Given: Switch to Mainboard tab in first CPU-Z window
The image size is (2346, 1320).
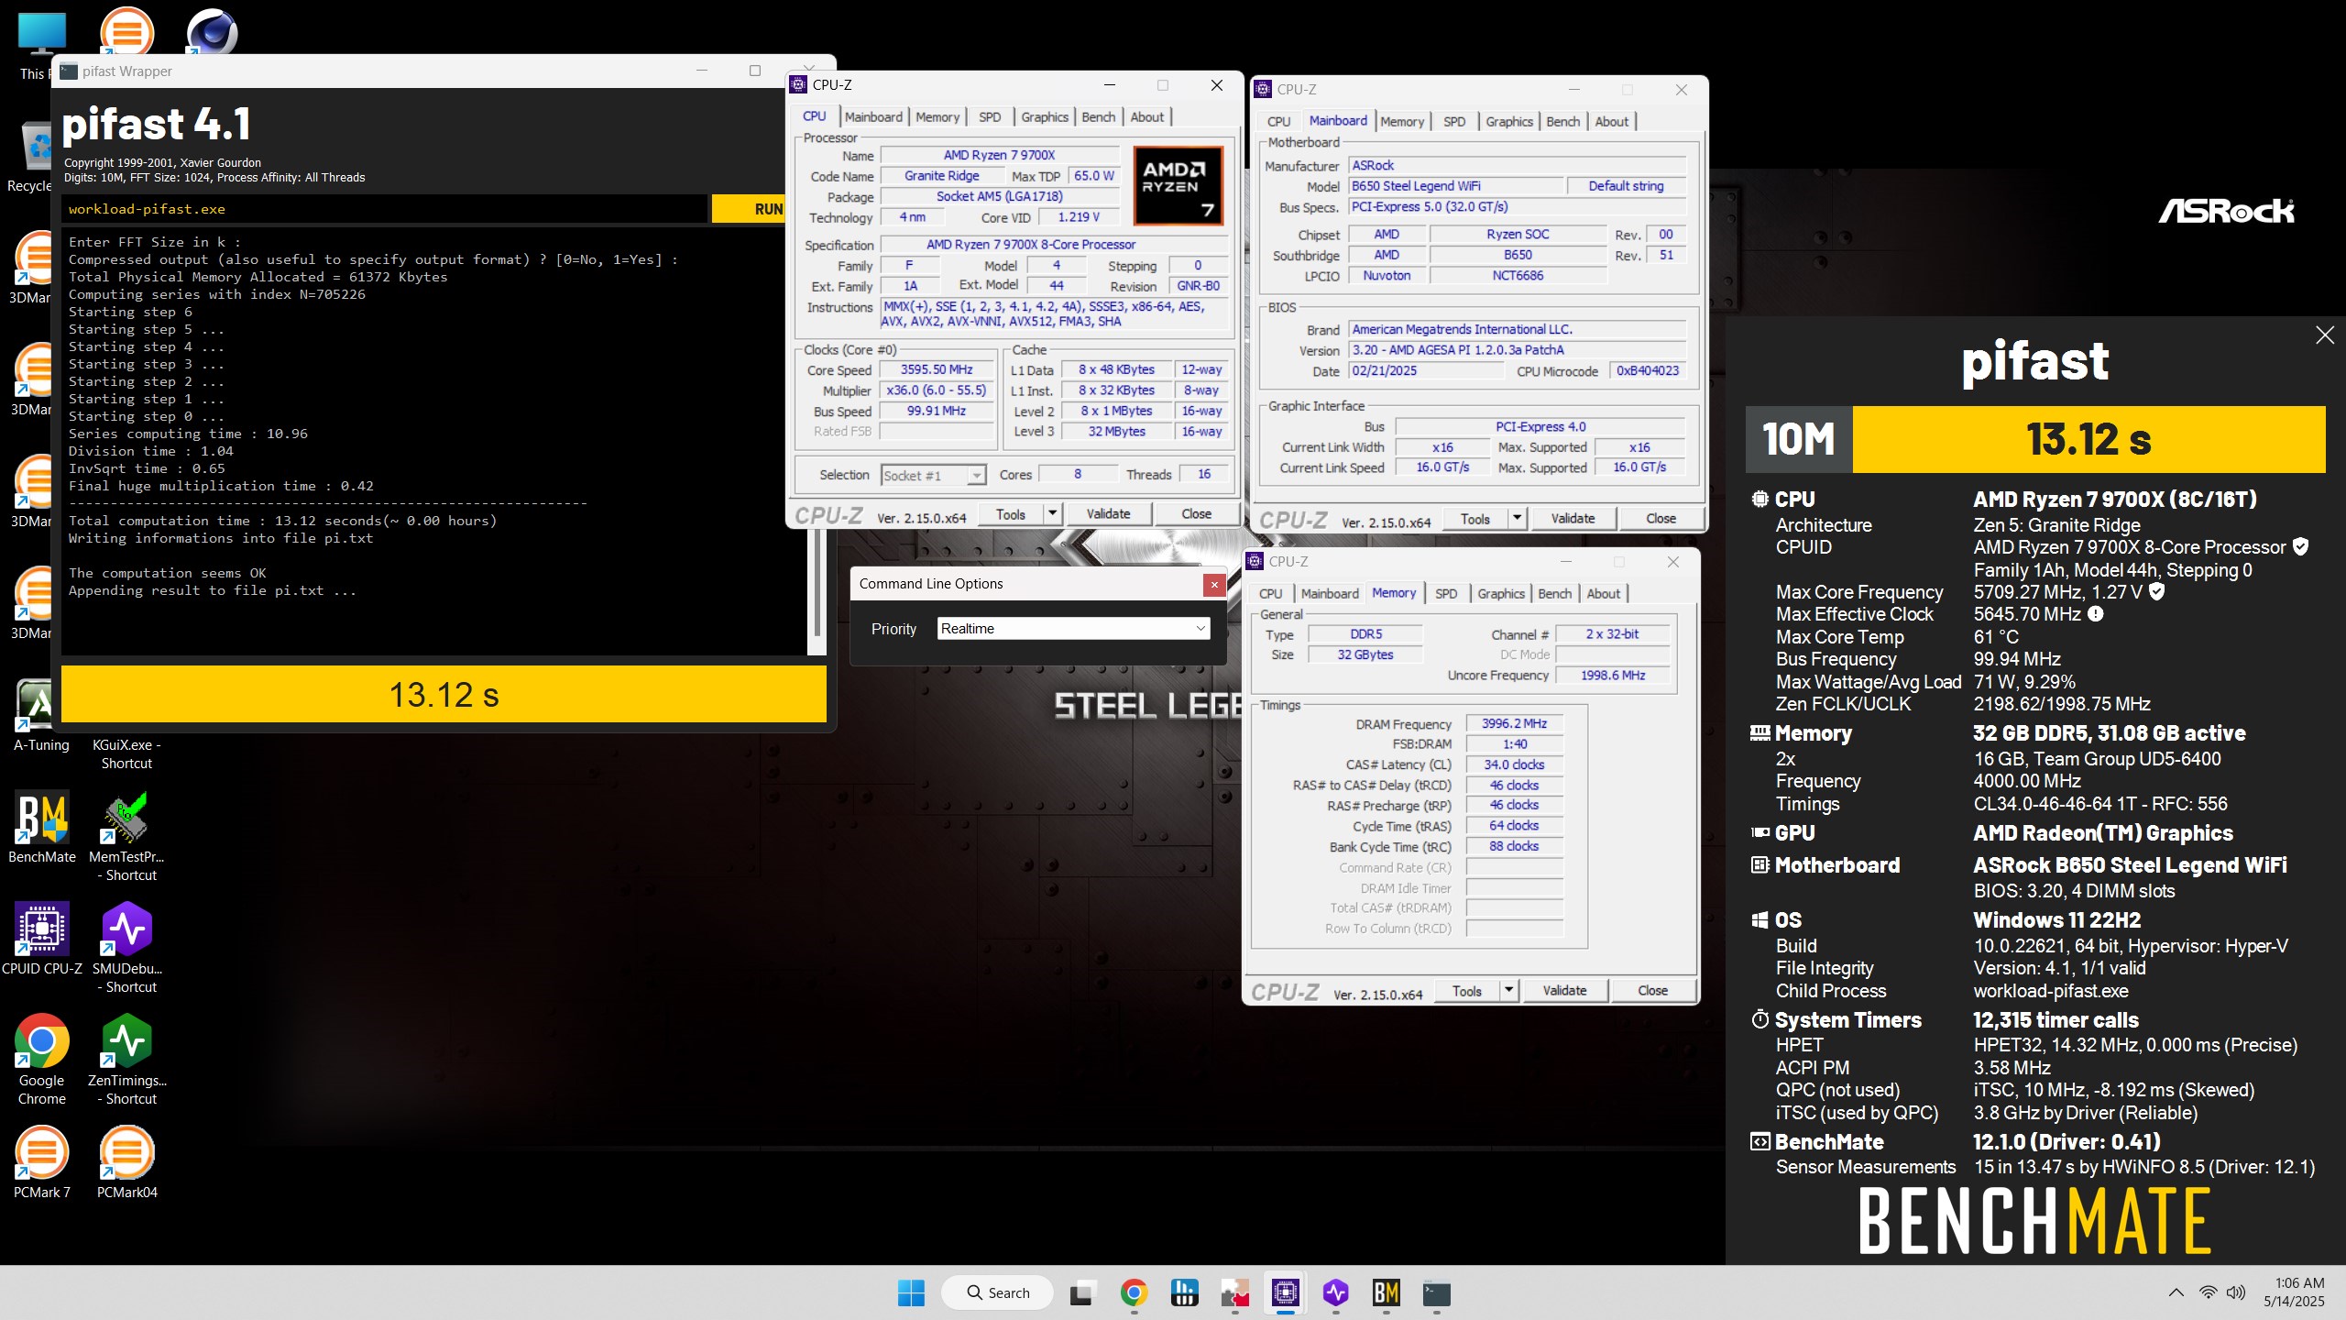Looking at the screenshot, I should 873,117.
